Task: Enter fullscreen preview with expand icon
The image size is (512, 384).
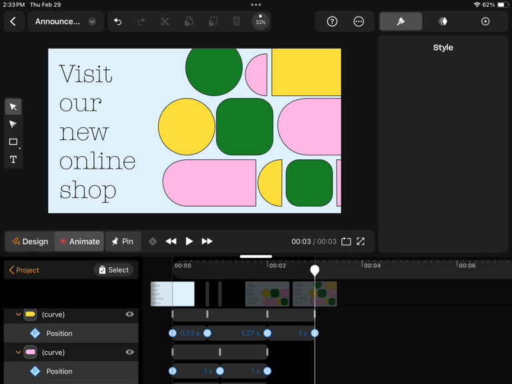Action: pos(361,241)
